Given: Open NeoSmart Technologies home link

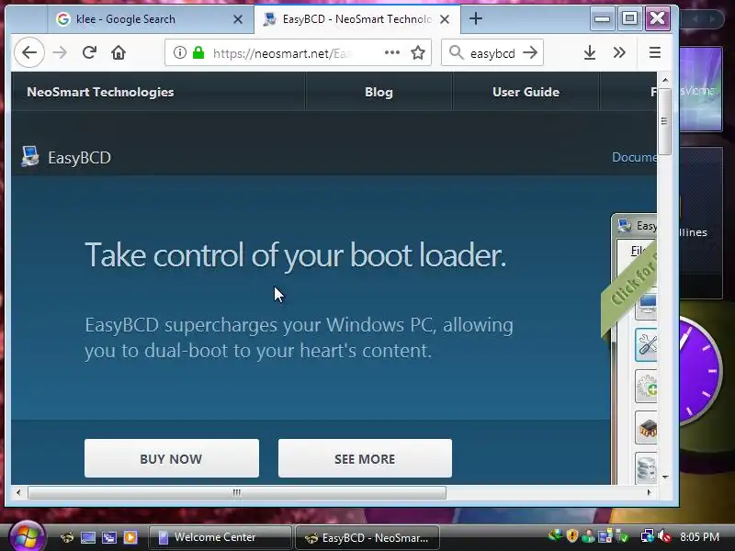Looking at the screenshot, I should click(x=100, y=92).
